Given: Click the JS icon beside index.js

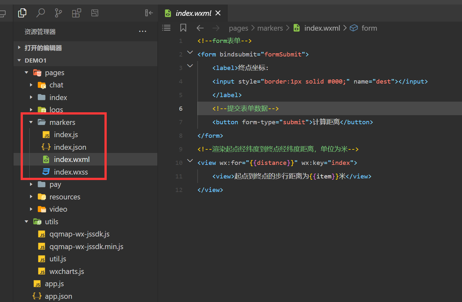Looking at the screenshot, I should [46, 135].
